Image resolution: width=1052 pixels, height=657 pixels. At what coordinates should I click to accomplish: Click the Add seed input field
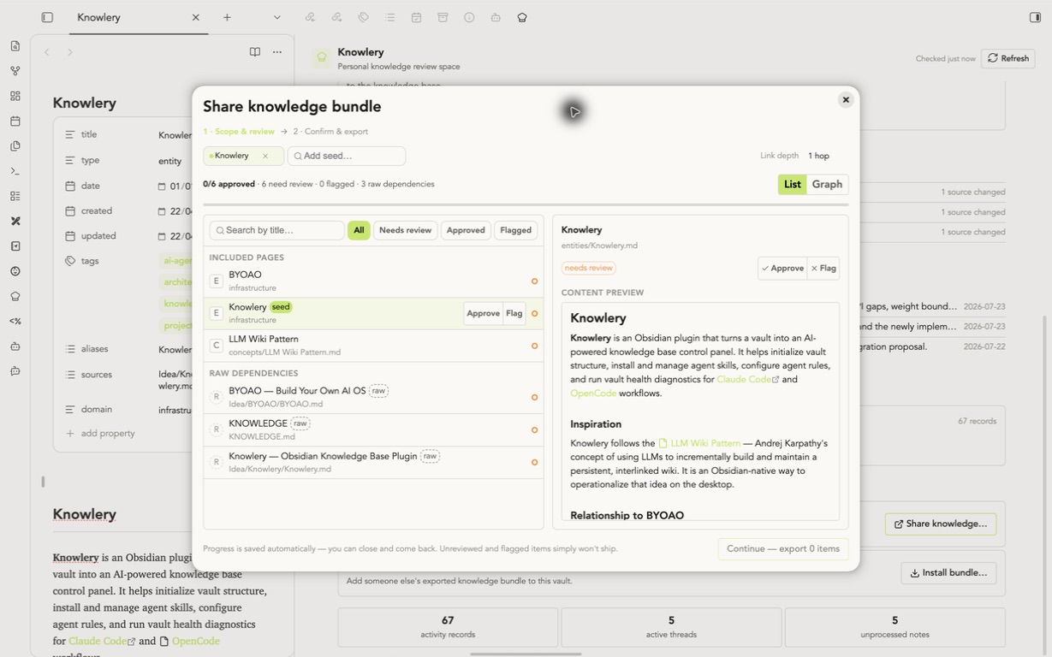click(x=347, y=156)
